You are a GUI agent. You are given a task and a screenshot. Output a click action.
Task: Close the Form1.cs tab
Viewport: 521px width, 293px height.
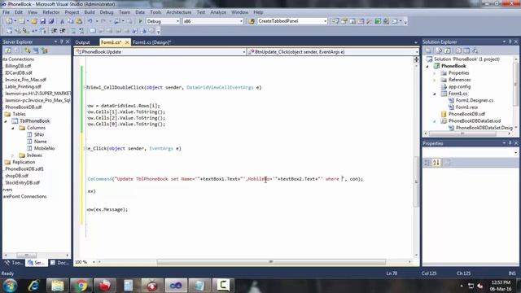(127, 42)
